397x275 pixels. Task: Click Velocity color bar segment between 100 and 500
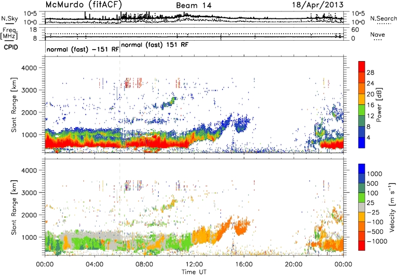point(362,188)
